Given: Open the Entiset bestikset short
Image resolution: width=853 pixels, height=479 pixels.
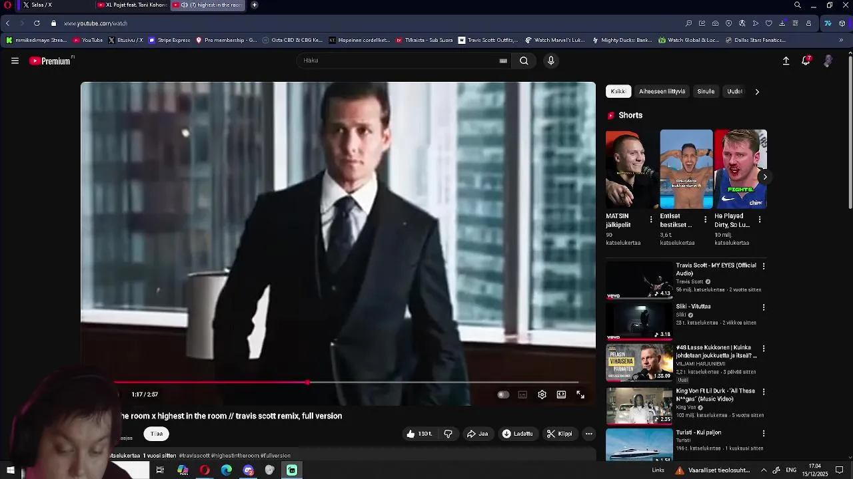Looking at the screenshot, I should (x=686, y=169).
